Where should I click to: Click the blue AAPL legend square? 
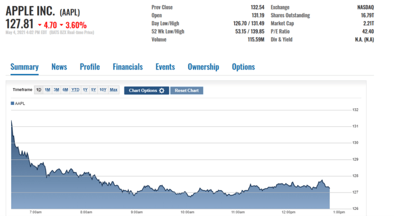(12, 103)
